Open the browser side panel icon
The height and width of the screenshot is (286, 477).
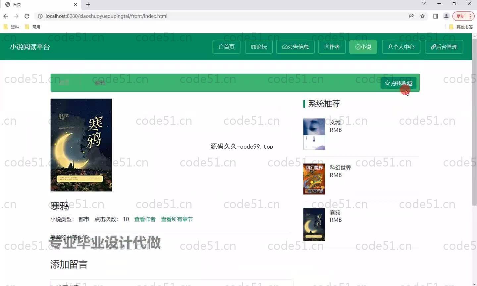tap(436, 16)
